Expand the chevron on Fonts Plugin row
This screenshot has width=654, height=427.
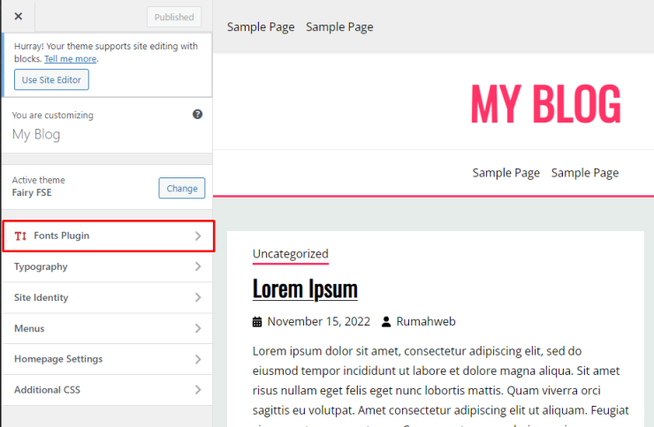coord(198,236)
